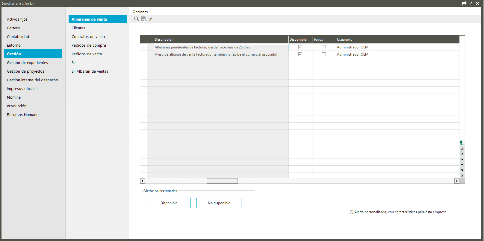
Task: Click the pencil edit icon in toolbar
Action: 150,19
